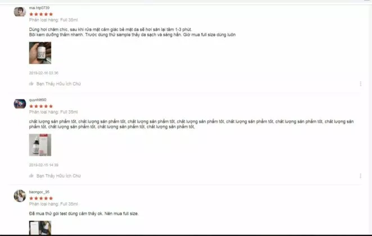Click star rating of baongoc_95's review

tap(41, 198)
